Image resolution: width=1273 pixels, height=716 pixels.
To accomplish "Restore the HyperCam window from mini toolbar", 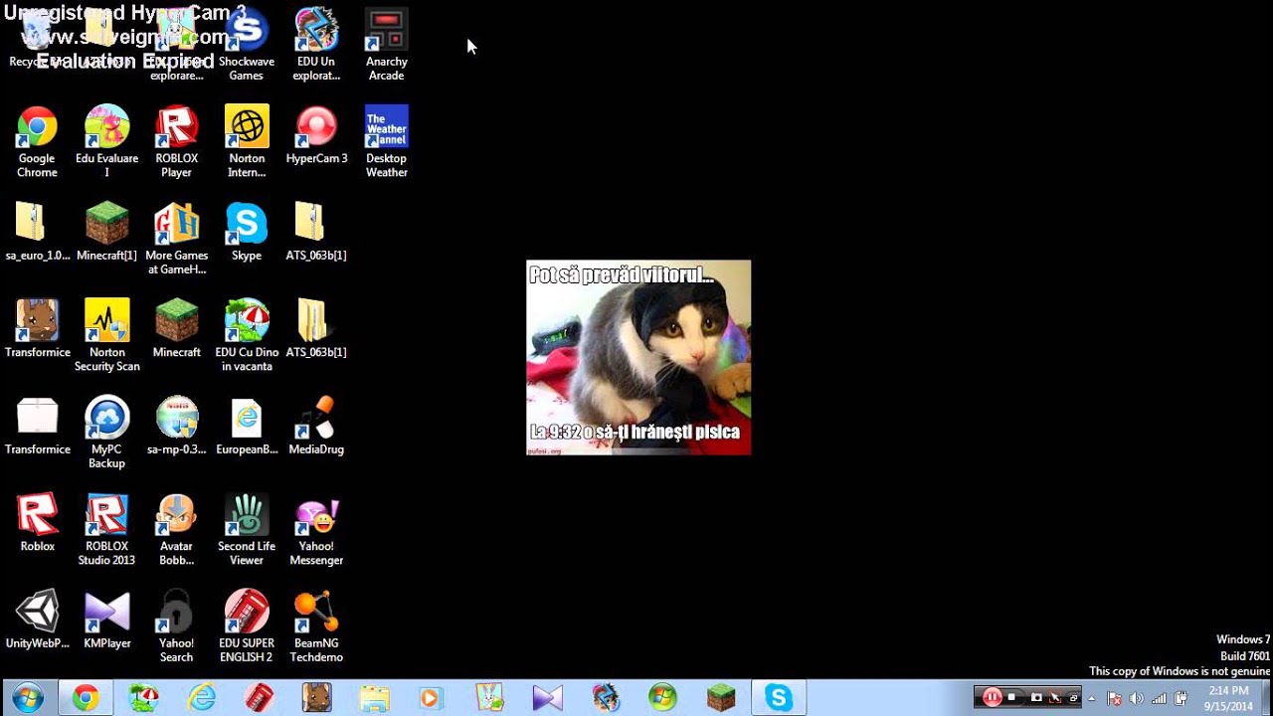I will 1074,697.
